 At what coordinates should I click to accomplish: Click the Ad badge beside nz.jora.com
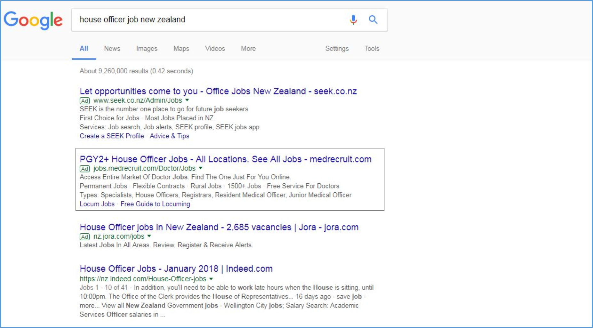[84, 237]
